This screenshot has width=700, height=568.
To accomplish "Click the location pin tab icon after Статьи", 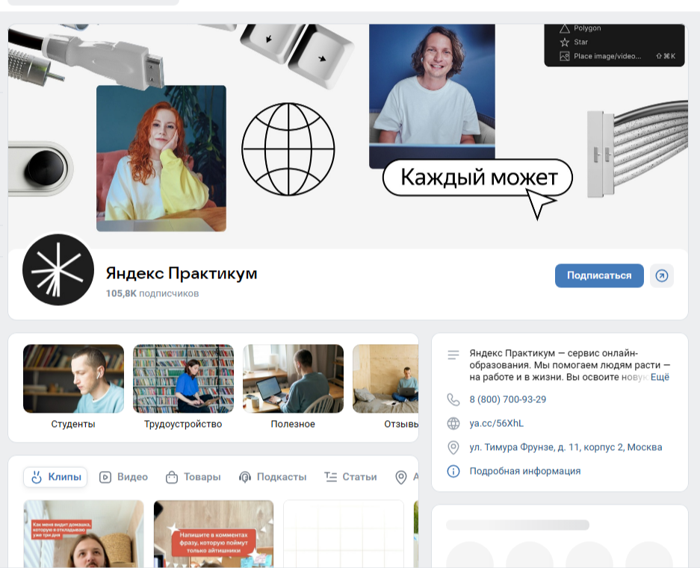I will pyautogui.click(x=401, y=478).
